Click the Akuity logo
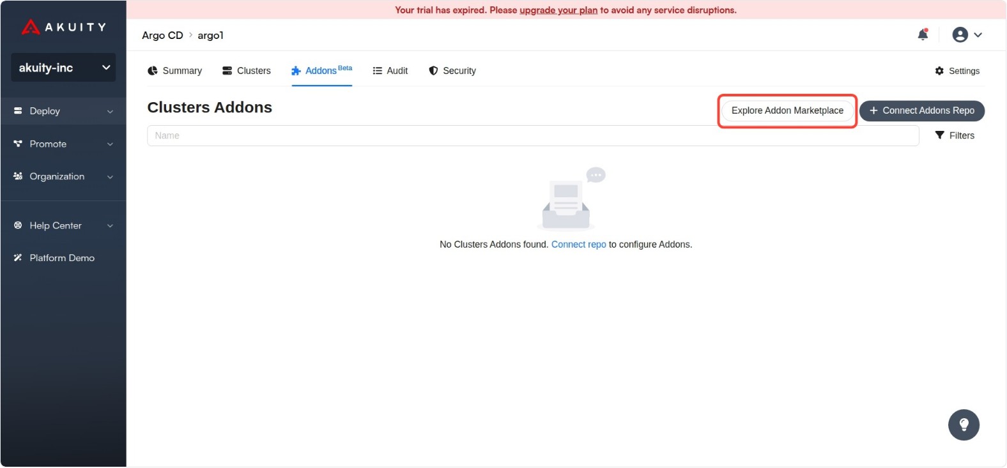1007x468 pixels. pyautogui.click(x=63, y=27)
